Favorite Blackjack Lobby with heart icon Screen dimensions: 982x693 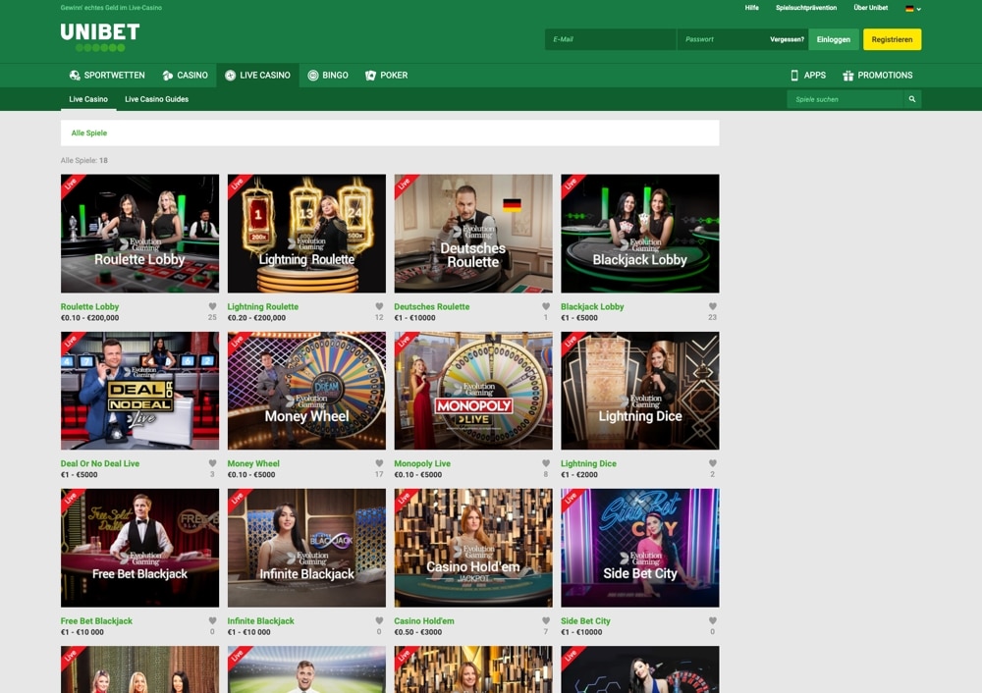coord(712,306)
